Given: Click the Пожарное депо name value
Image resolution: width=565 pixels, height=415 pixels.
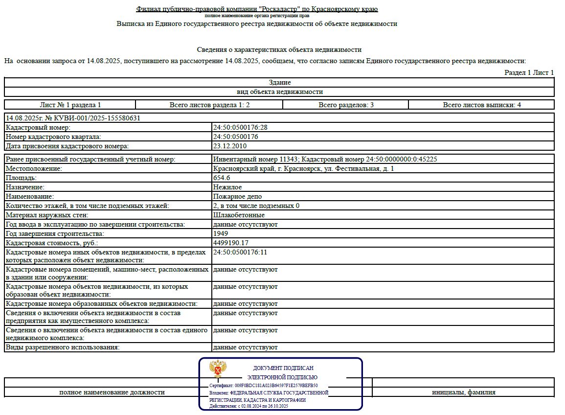Looking at the screenshot, I should point(234,196).
